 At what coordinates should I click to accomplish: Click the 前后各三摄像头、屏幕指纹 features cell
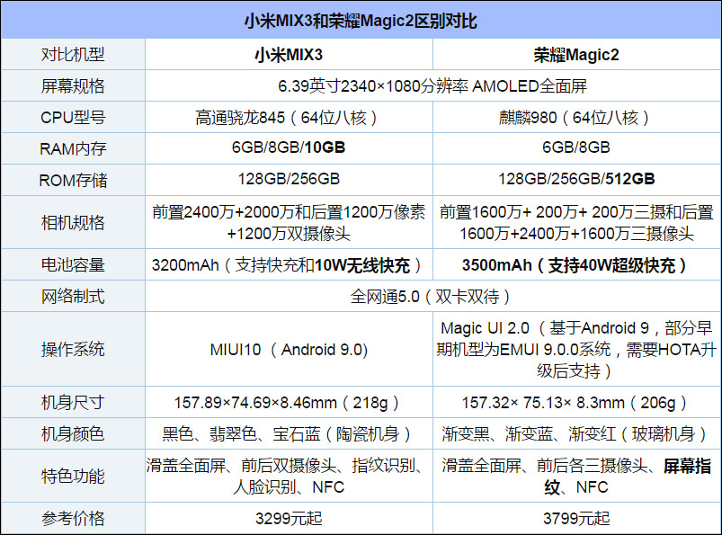click(x=576, y=476)
